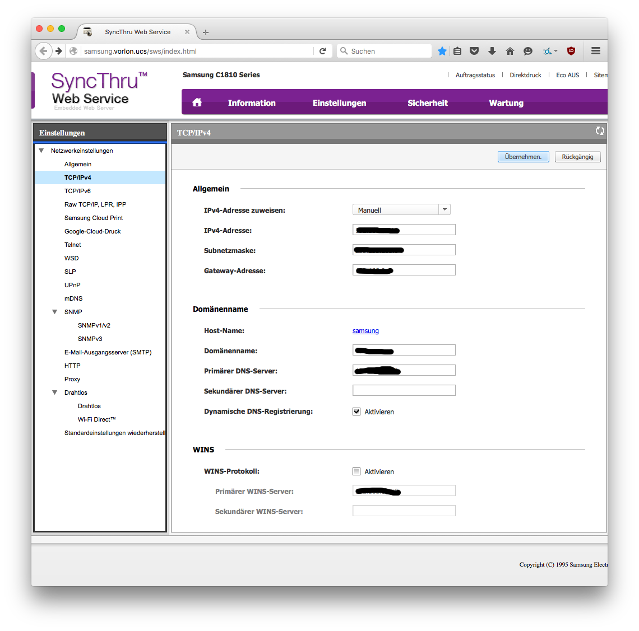Open the Firefox hamburger menu
639x631 pixels.
click(596, 51)
